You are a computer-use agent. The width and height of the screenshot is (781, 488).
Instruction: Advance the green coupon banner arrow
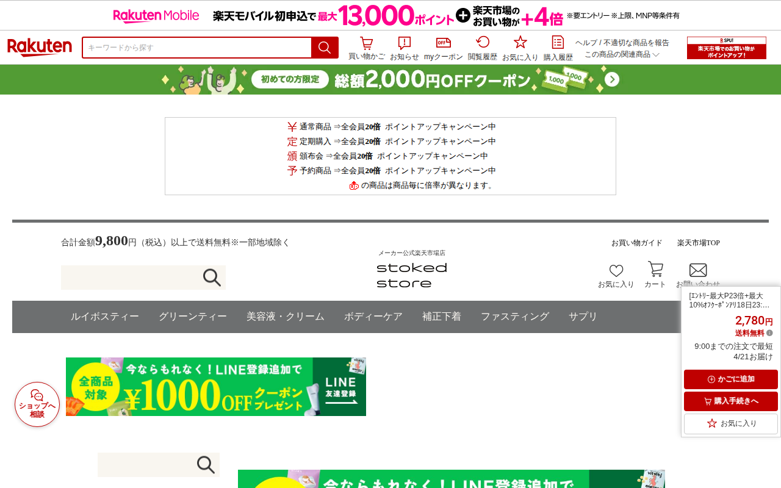[612, 79]
